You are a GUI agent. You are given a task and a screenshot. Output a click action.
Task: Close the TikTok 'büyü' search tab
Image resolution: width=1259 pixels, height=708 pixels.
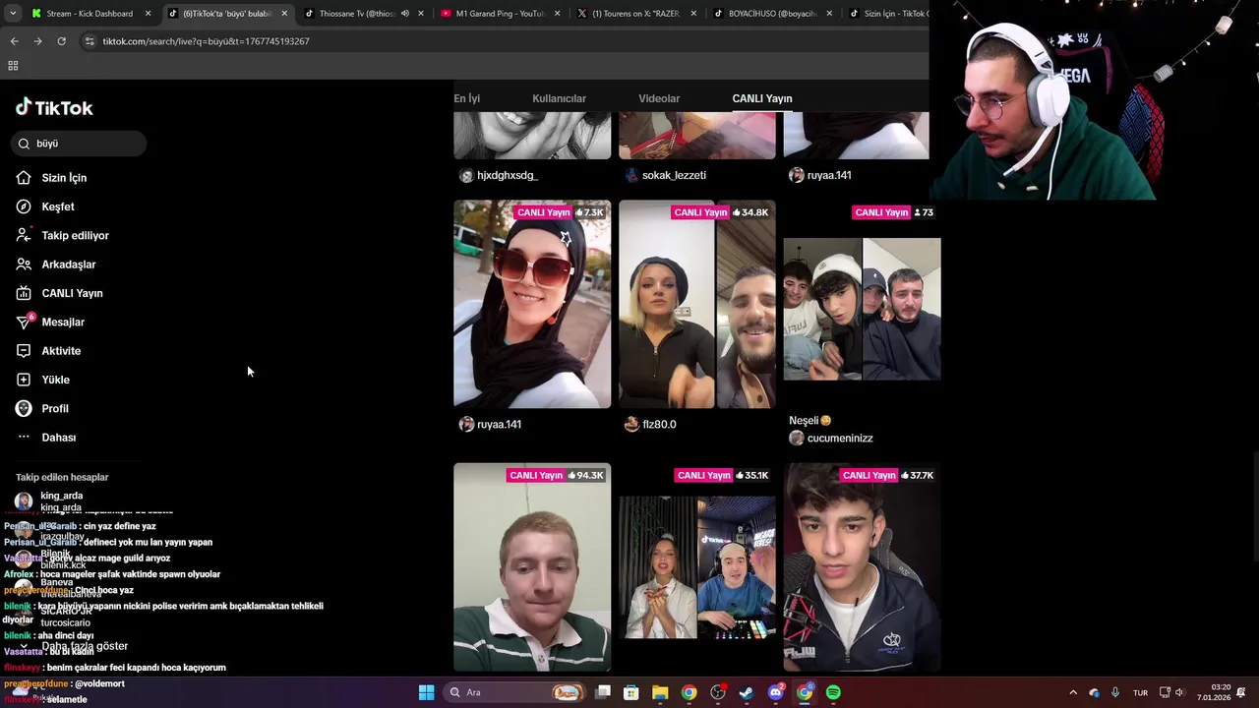(284, 14)
